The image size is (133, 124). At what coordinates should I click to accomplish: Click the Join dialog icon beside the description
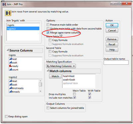pos(8,13)
